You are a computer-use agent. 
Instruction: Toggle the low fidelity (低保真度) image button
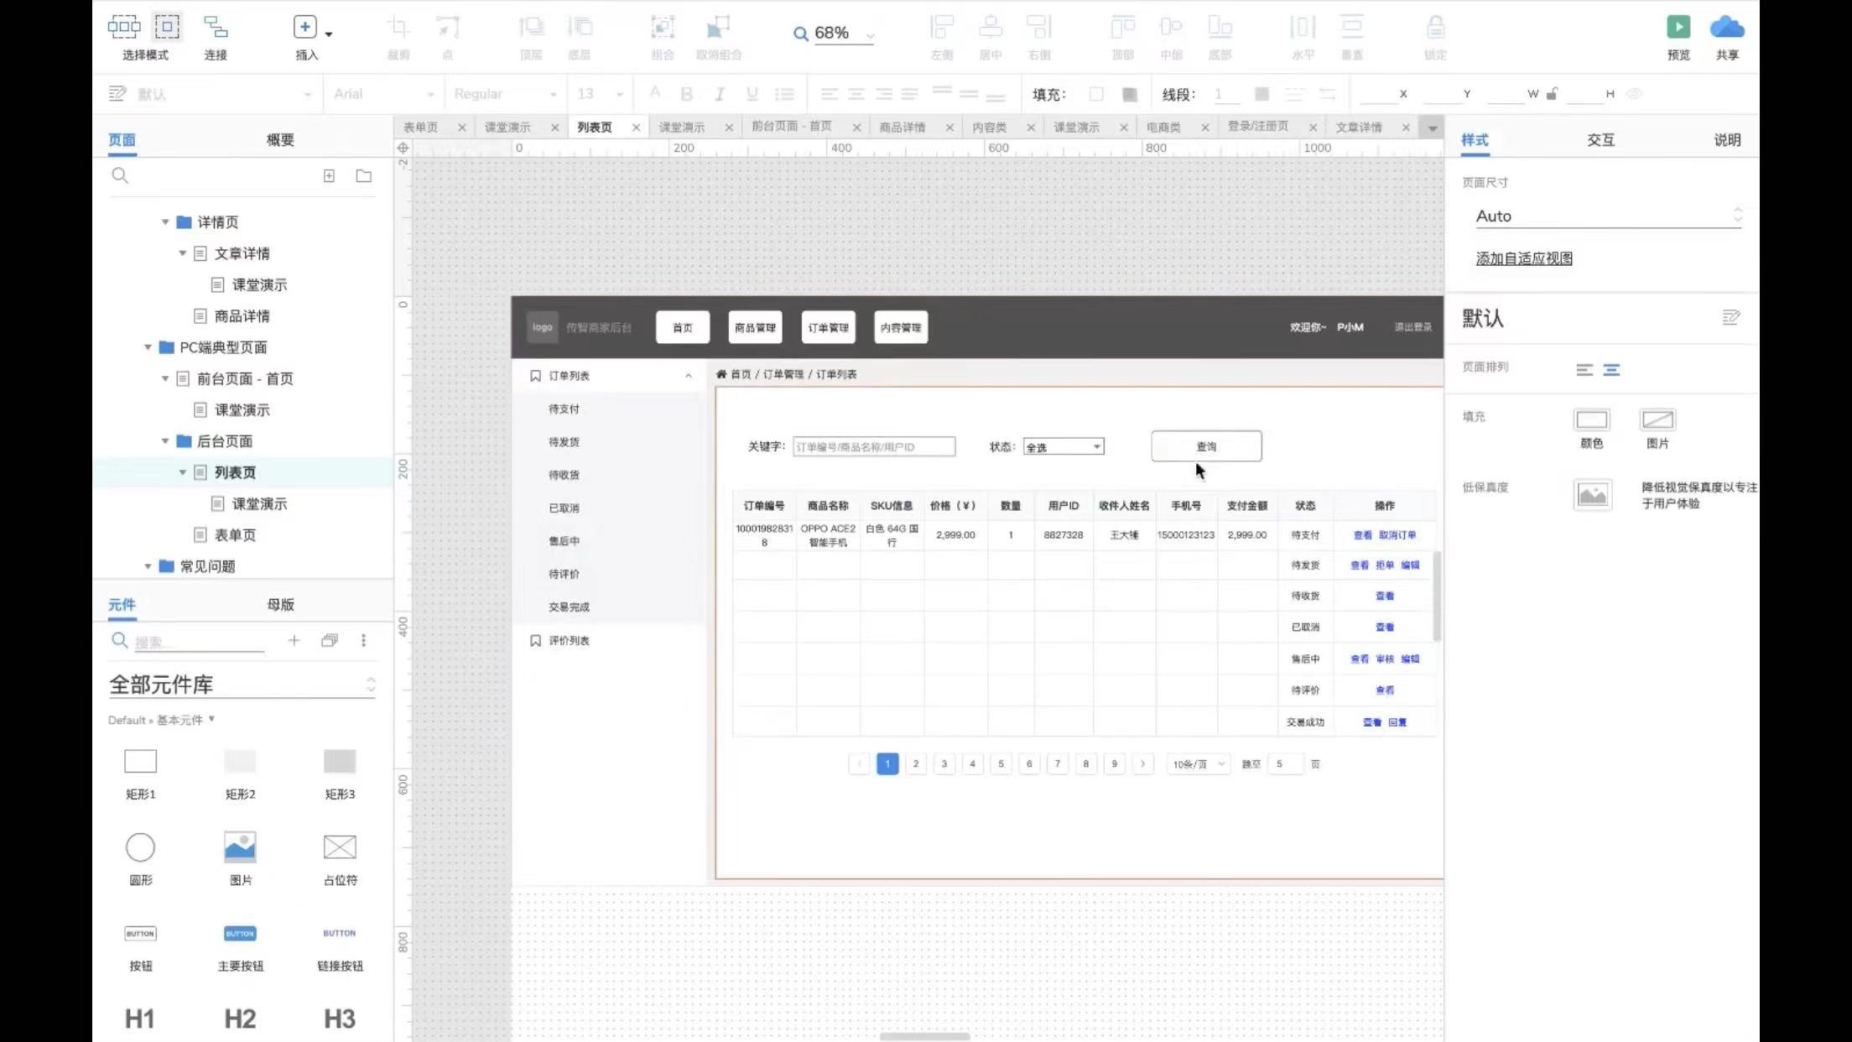pyautogui.click(x=1592, y=495)
